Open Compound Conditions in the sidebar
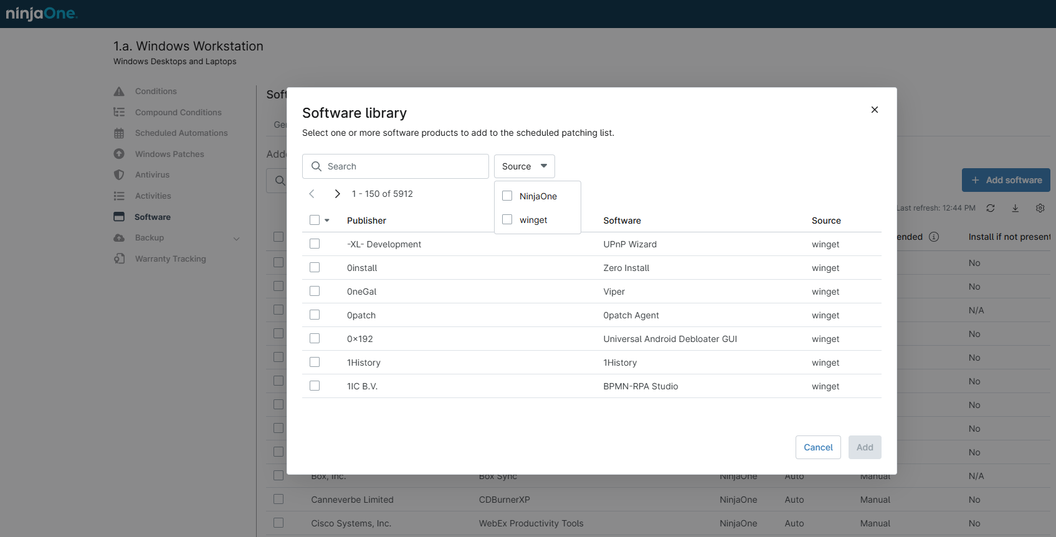Screen dimensions: 1056x537 pos(178,113)
